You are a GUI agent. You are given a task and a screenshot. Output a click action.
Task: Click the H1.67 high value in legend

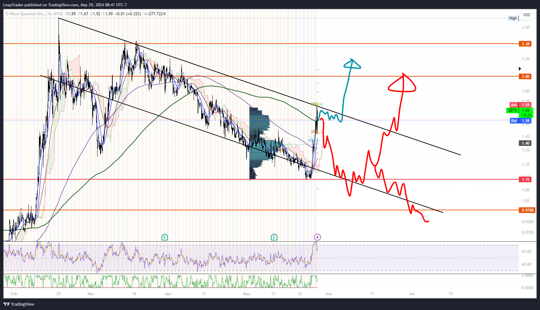[83, 14]
